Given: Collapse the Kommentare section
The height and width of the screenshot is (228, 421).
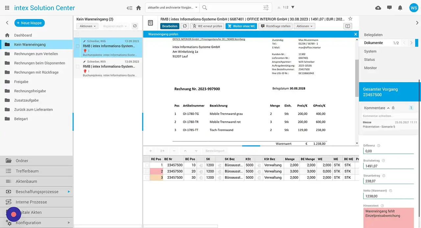Looking at the screenshot, I should (x=388, y=108).
